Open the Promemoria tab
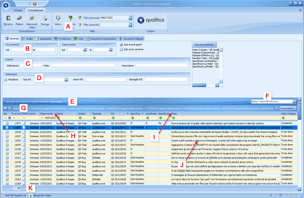Viewport: 304px width, 198px height. click(x=63, y=39)
